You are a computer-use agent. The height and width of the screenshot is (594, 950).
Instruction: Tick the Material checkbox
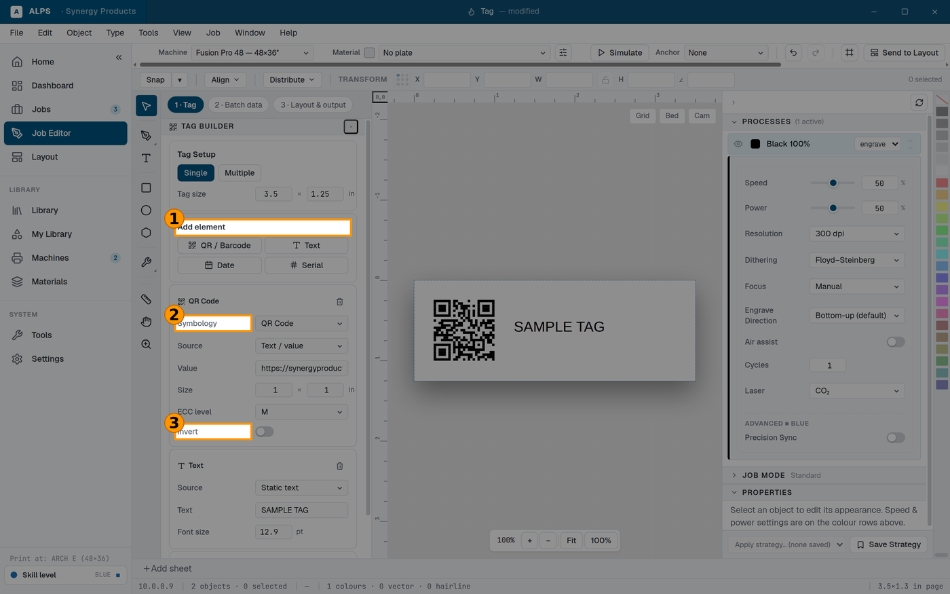pos(369,52)
